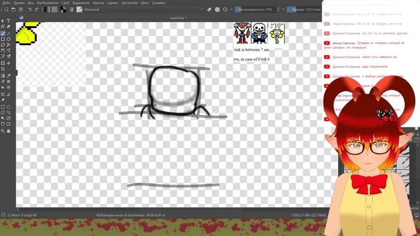Viewport: 420px width, 236px height.
Task: Open the Обычный blending mode dropdown
Action: point(144,9)
